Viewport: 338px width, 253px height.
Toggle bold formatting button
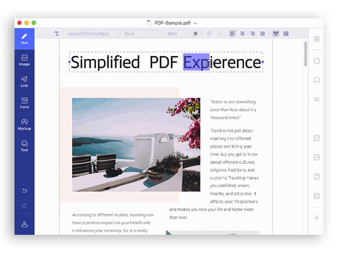[x=209, y=34]
